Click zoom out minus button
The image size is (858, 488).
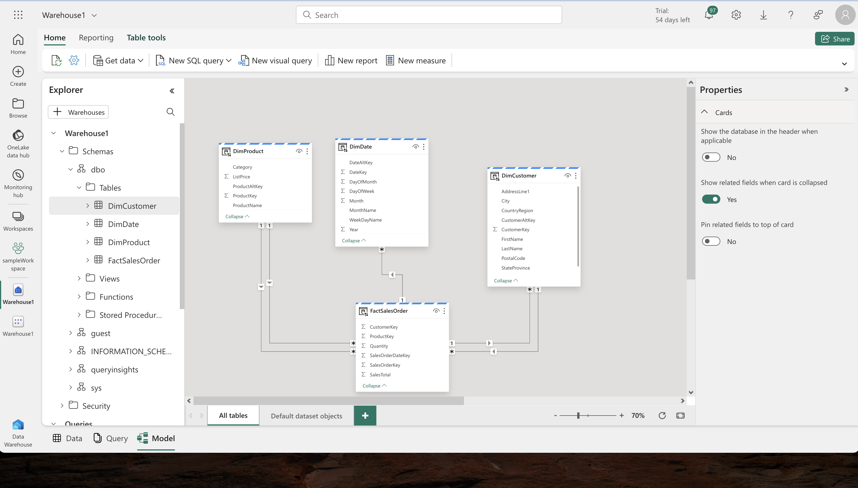[x=556, y=416]
